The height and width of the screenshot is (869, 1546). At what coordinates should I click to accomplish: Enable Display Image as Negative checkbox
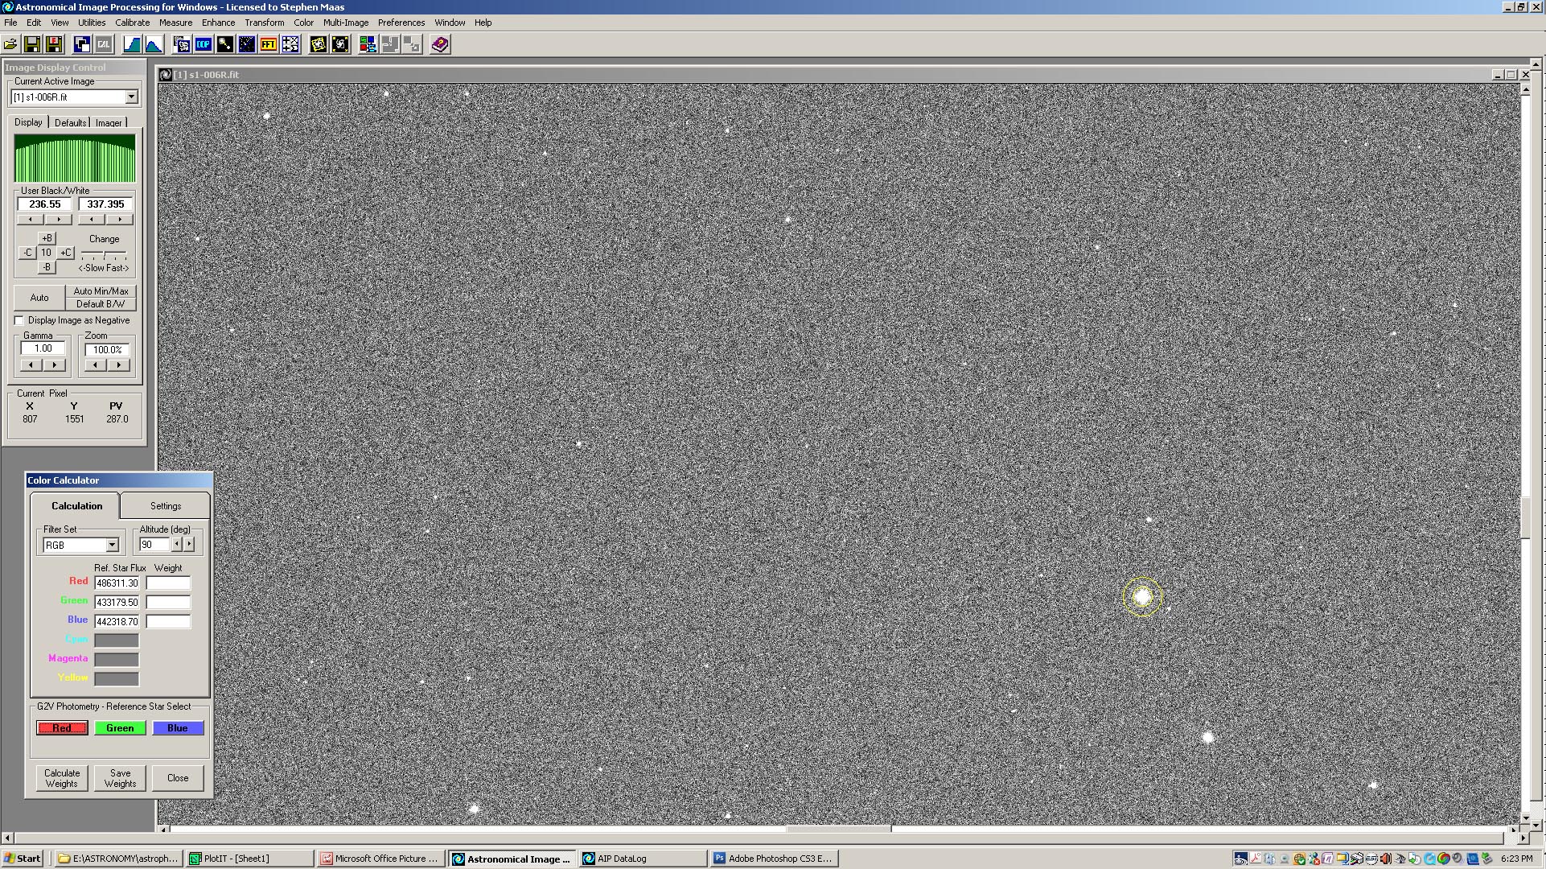tap(19, 320)
